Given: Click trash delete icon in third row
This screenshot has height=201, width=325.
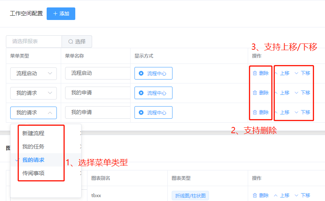Looking at the screenshot, I should (x=255, y=112).
